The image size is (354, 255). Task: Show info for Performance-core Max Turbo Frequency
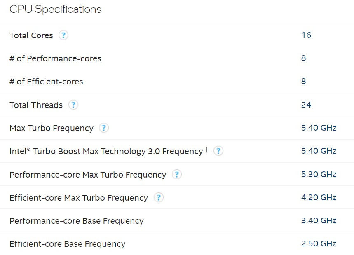[x=176, y=175]
